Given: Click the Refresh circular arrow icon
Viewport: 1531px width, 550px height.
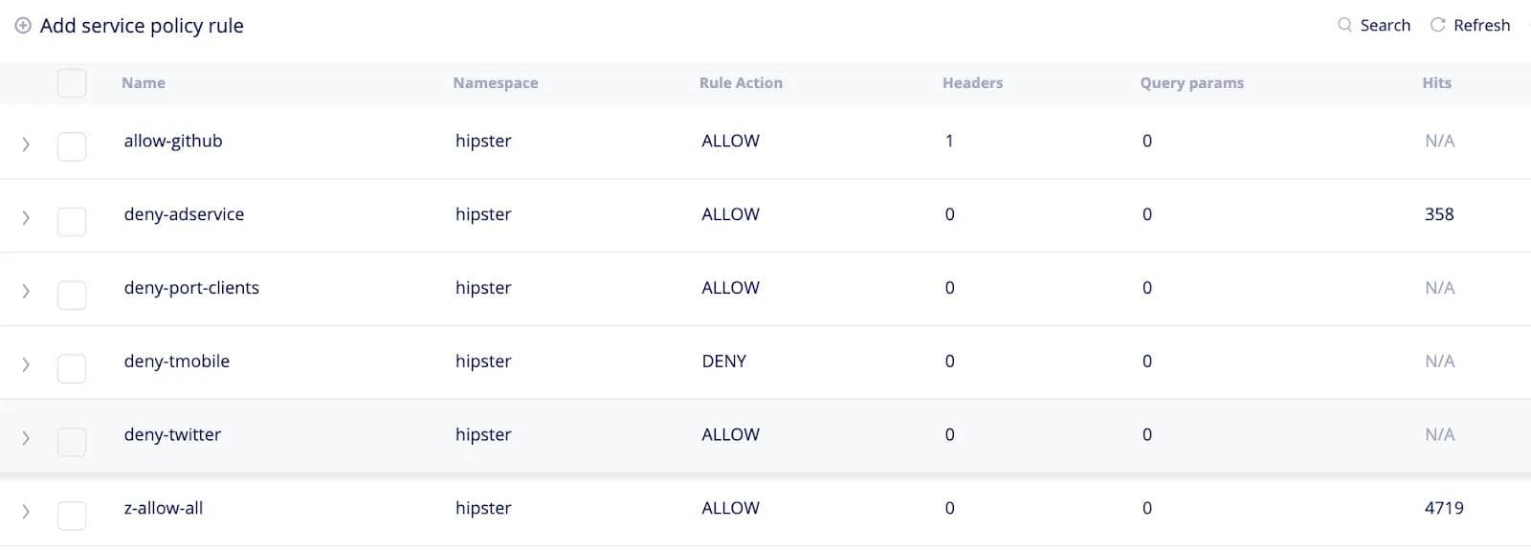Looking at the screenshot, I should pos(1437,25).
